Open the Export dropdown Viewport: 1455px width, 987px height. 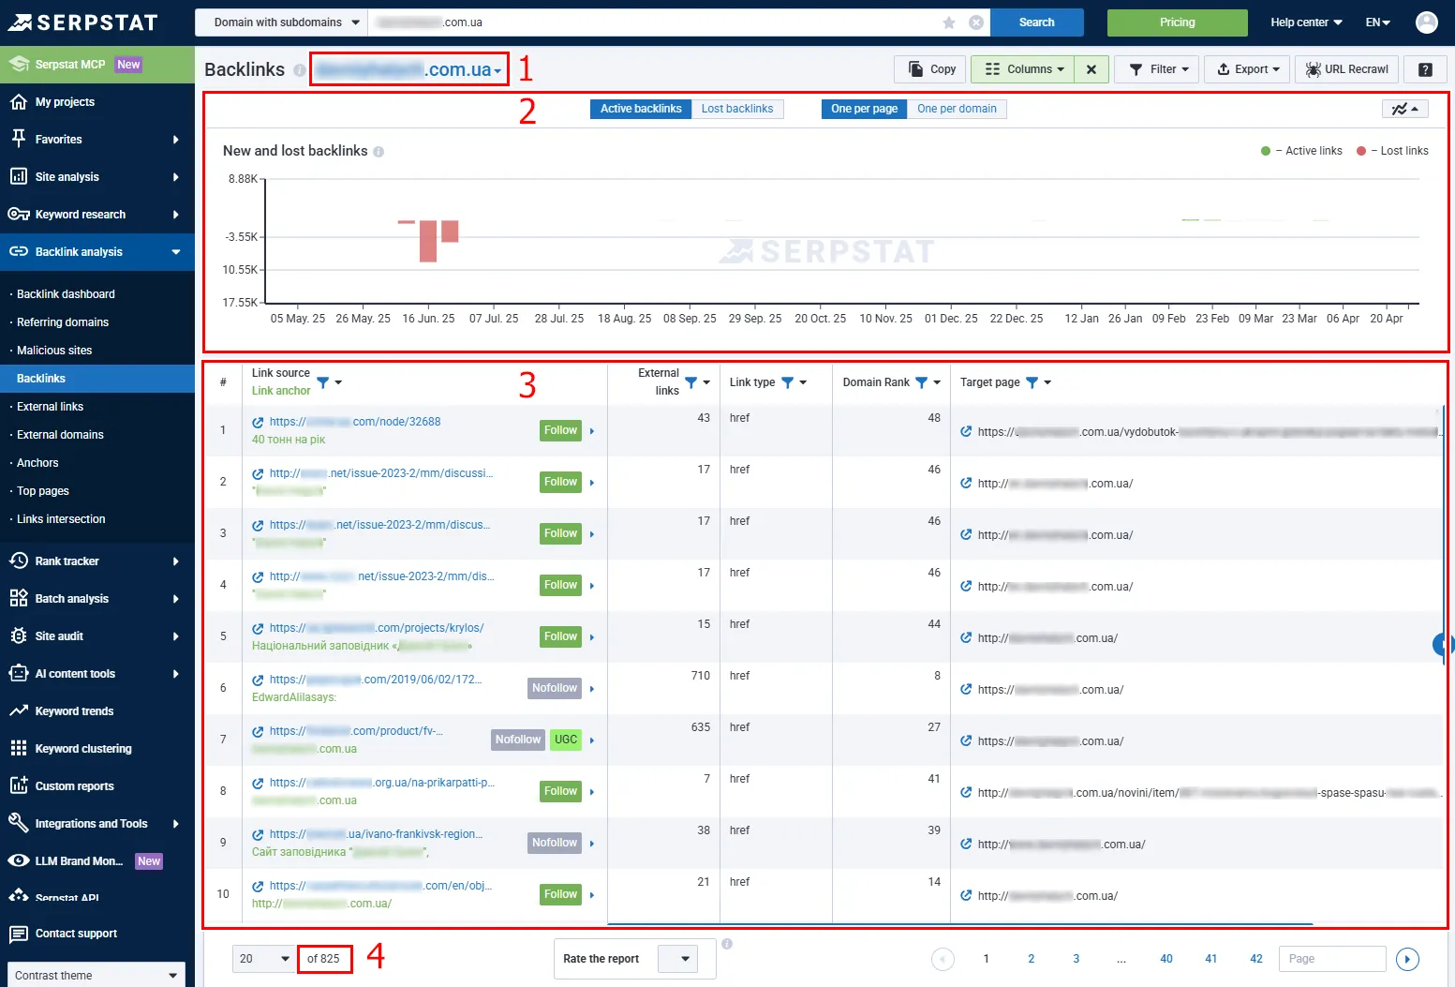[1247, 69]
